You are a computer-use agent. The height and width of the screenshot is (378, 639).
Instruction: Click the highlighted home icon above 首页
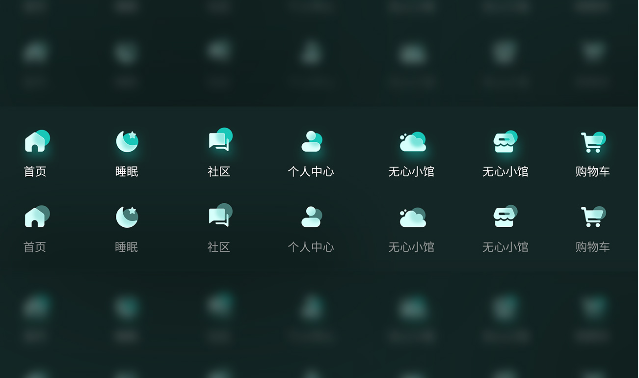point(36,141)
